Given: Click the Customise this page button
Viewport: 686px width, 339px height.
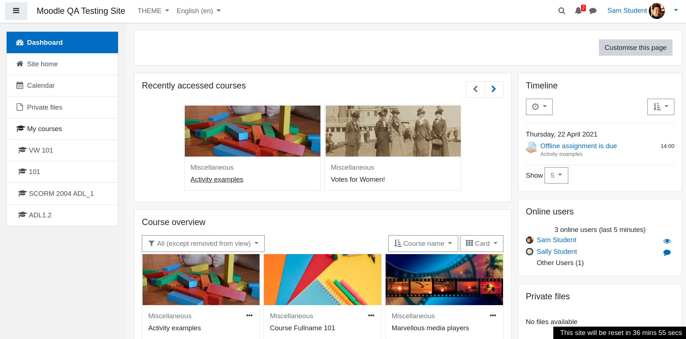Looking at the screenshot, I should click(635, 48).
